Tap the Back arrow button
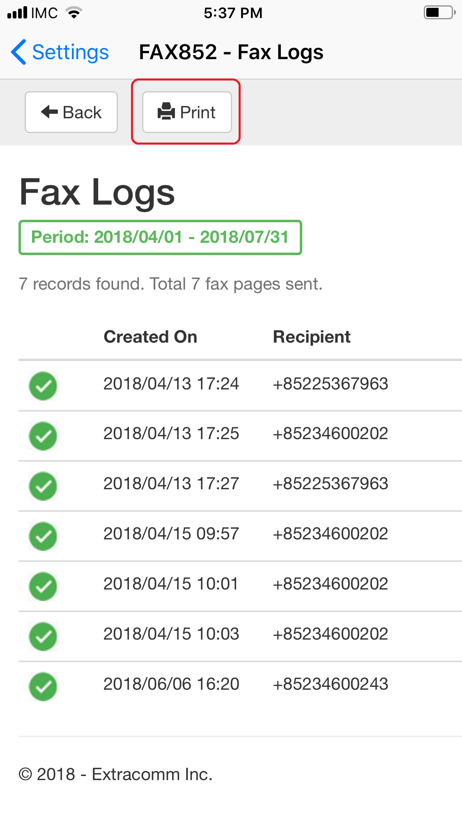 pos(71,112)
